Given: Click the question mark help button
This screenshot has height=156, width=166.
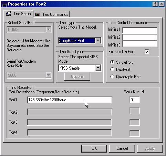Looking at the screenshot, I should pos(155,4).
